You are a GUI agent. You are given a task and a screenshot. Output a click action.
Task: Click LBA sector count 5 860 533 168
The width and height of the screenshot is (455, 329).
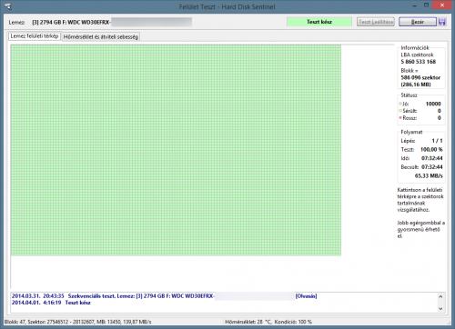[419, 62]
